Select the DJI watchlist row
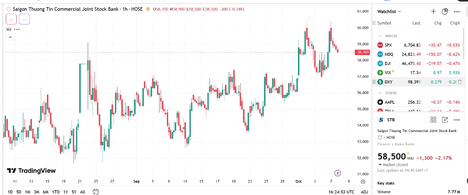Image resolution: width=468 pixels, height=195 pixels. pos(418,63)
